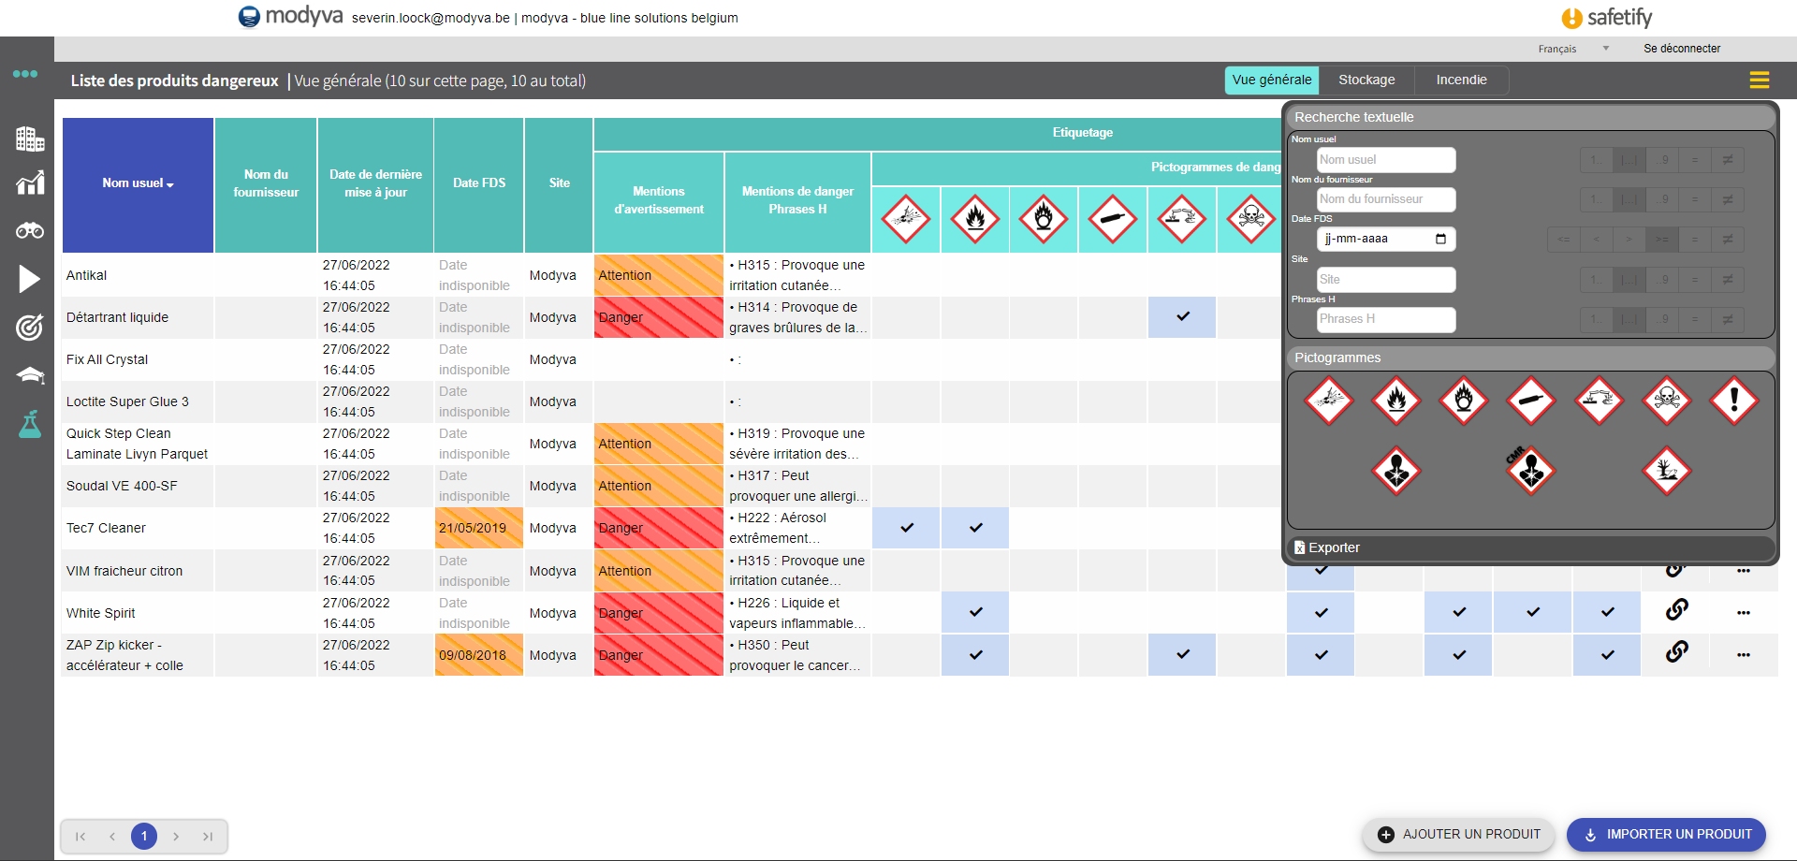Click Se déconnecter to log out
This screenshot has width=1797, height=861.
tap(1682, 49)
